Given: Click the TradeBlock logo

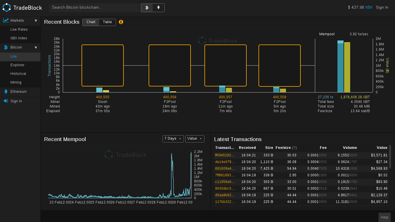Looking at the screenshot, I should click(x=22, y=8).
